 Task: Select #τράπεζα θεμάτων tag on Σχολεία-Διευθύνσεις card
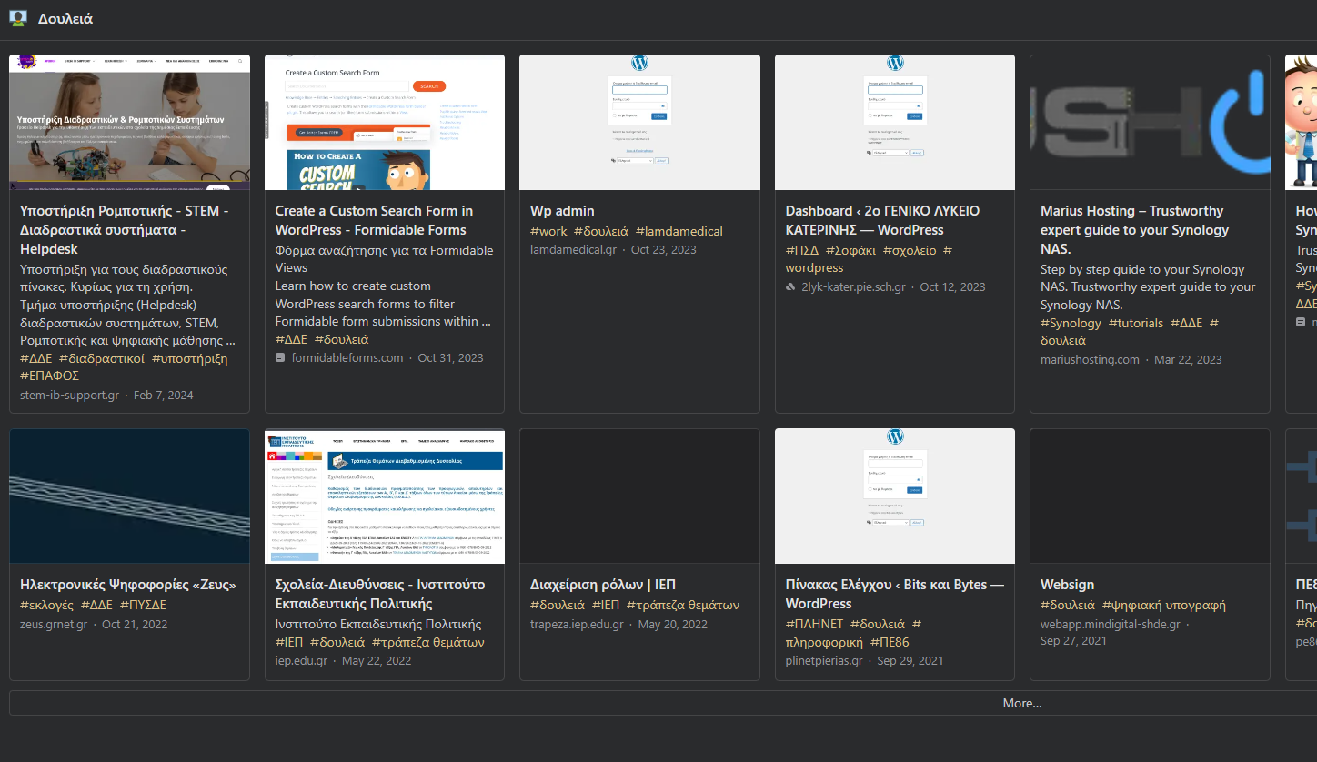coord(427,642)
